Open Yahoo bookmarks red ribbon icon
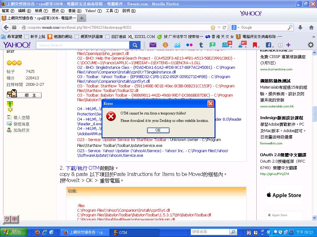317x237 pixels. [255, 45]
